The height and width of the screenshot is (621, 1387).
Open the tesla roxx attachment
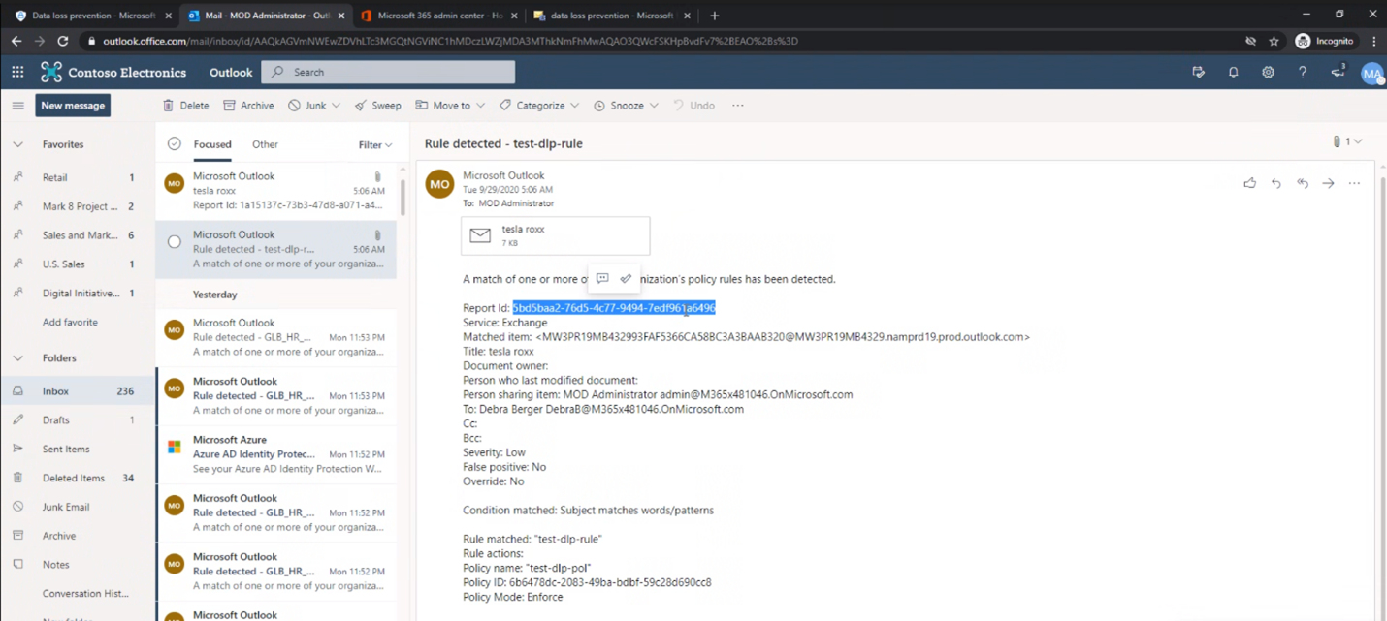[x=556, y=235]
